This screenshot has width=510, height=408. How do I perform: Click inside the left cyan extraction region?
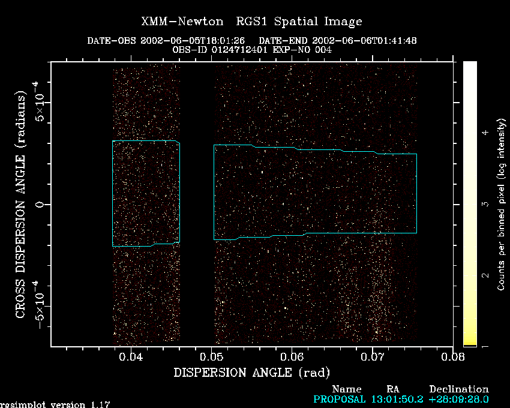pyautogui.click(x=146, y=194)
